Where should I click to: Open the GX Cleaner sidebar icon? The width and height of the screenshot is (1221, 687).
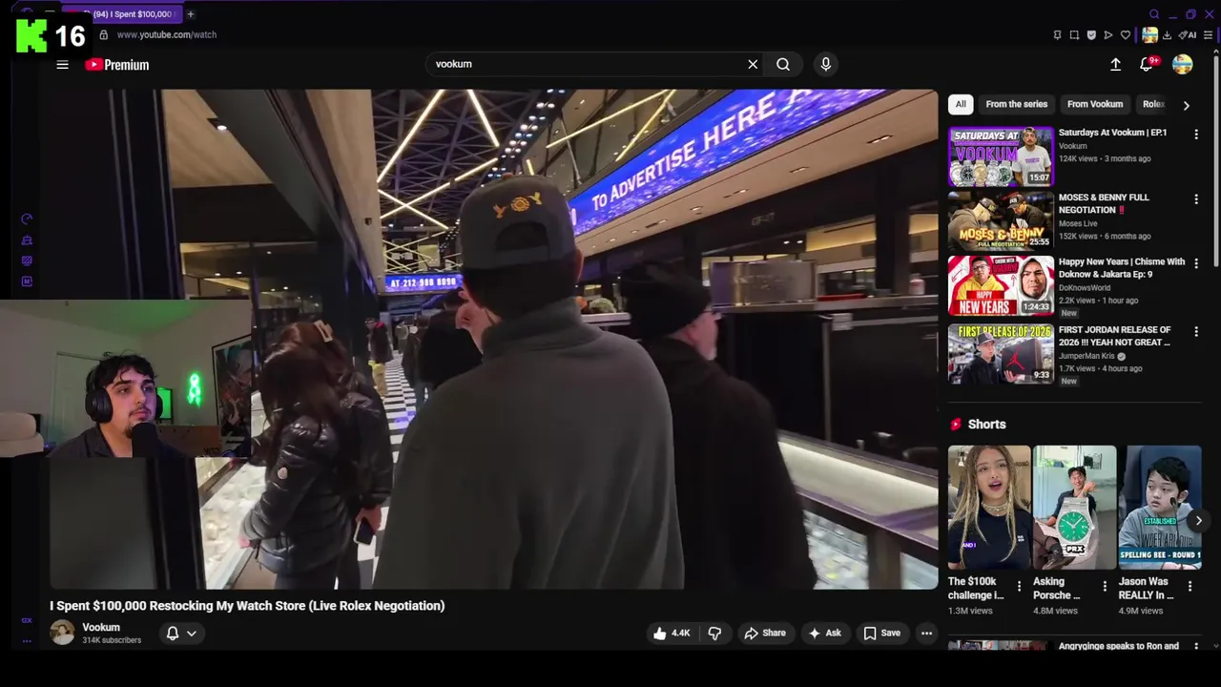click(x=27, y=240)
